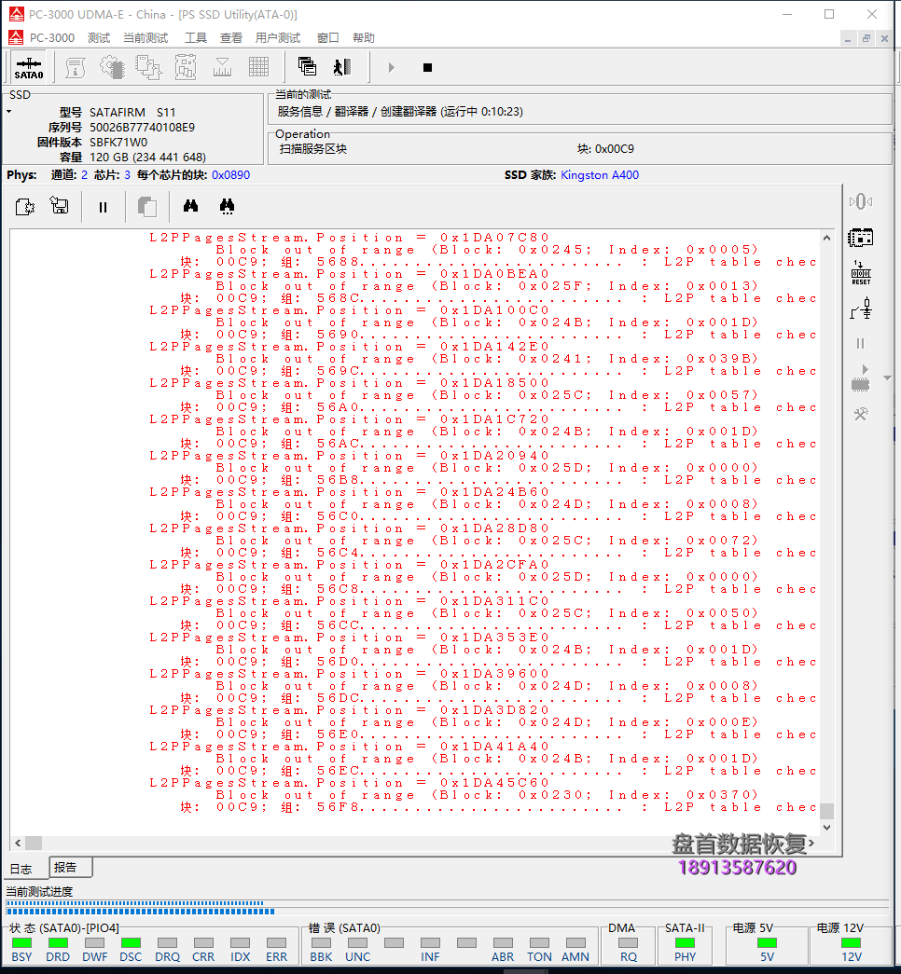Open the 测试 menu
Screen dimensions: 901x974
click(x=99, y=38)
